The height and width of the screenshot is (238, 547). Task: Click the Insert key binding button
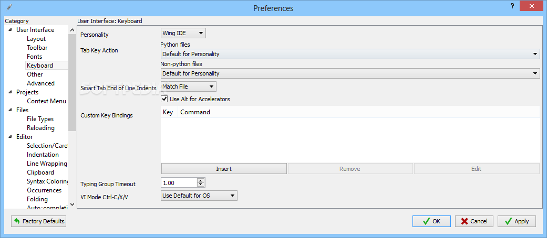[x=224, y=169]
